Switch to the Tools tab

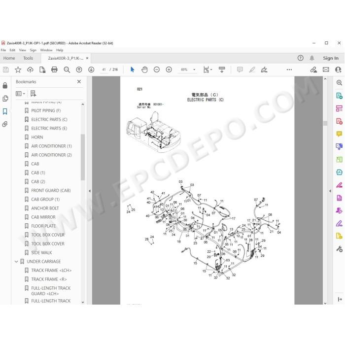coord(28,58)
